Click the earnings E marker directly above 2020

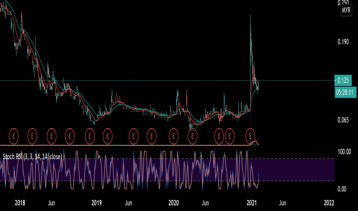(x=174, y=137)
